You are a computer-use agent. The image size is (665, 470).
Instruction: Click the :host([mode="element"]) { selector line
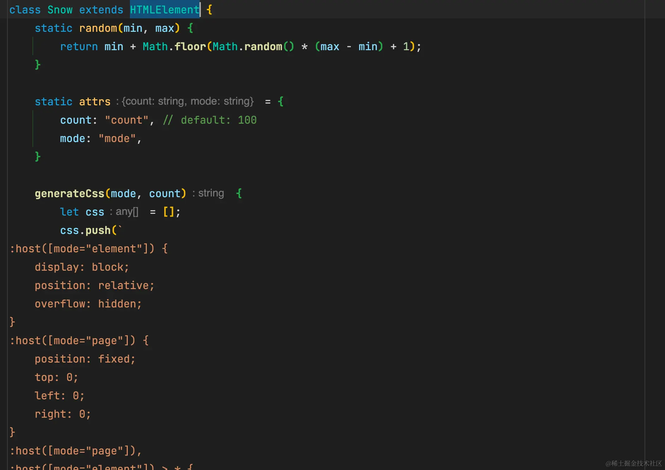pyautogui.click(x=89, y=248)
